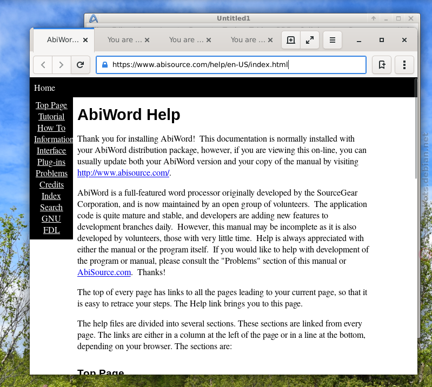The image size is (432, 387).
Task: Switch to the rightmost 'You are ...' tab
Action: (248, 40)
